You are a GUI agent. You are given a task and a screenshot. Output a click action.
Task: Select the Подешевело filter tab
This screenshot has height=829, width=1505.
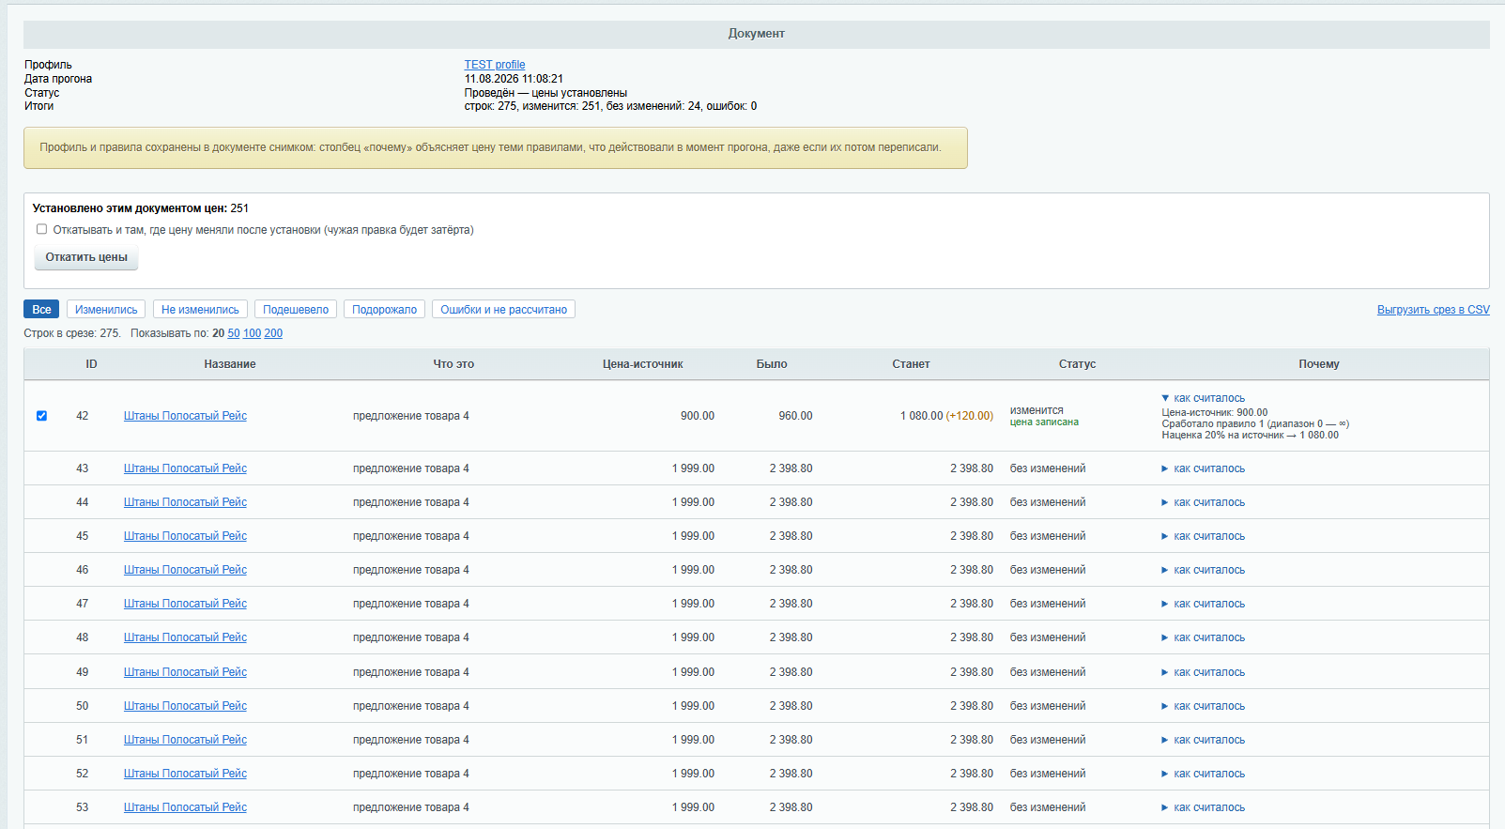click(296, 310)
